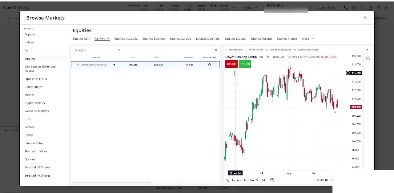Image resolution: width=394 pixels, height=193 pixels.
Task: Click Add to Watchlist above chart
Action: 306,50
